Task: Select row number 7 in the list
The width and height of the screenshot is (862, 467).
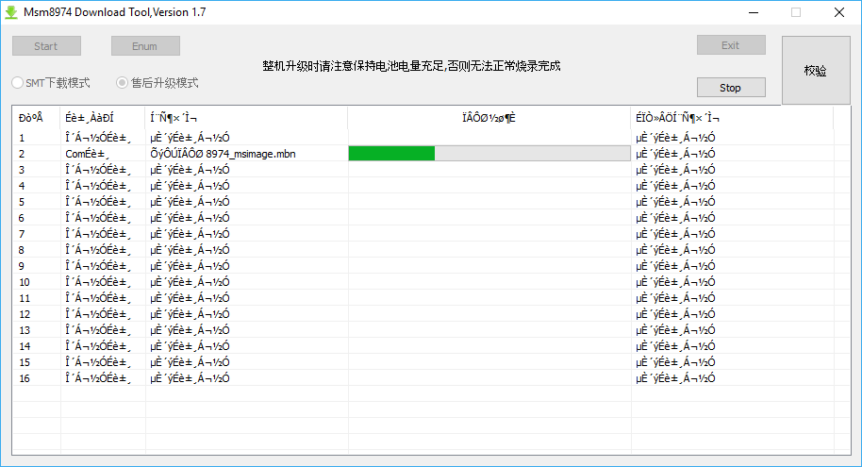Action: (22, 234)
